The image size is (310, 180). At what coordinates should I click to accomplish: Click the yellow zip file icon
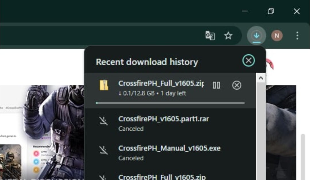104,85
